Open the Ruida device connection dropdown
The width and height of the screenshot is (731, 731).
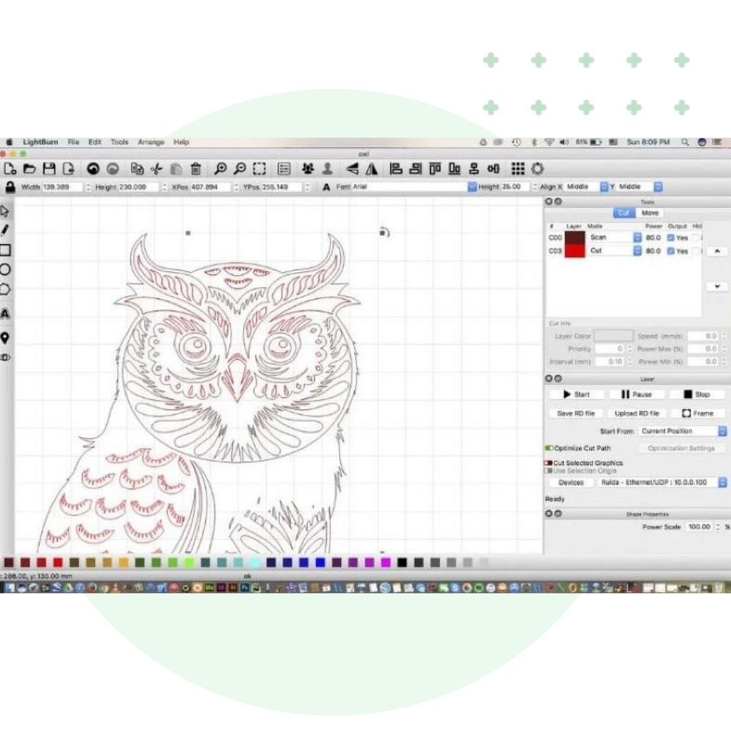tap(722, 483)
